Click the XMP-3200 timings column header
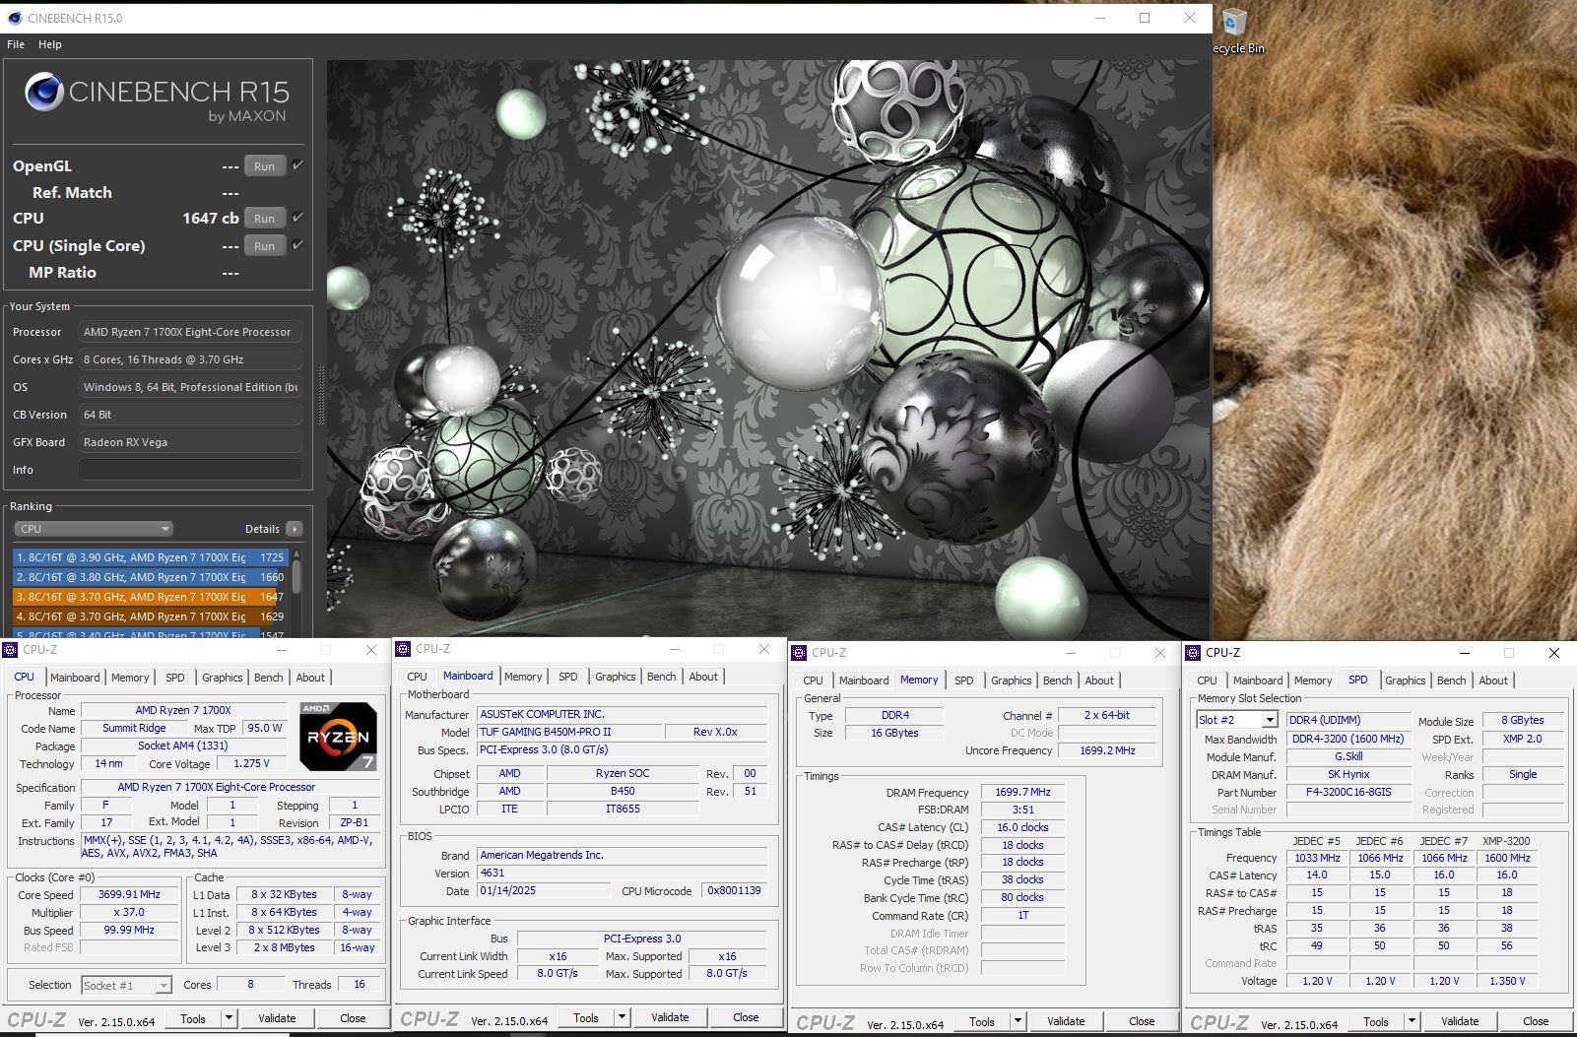 pyautogui.click(x=1506, y=841)
